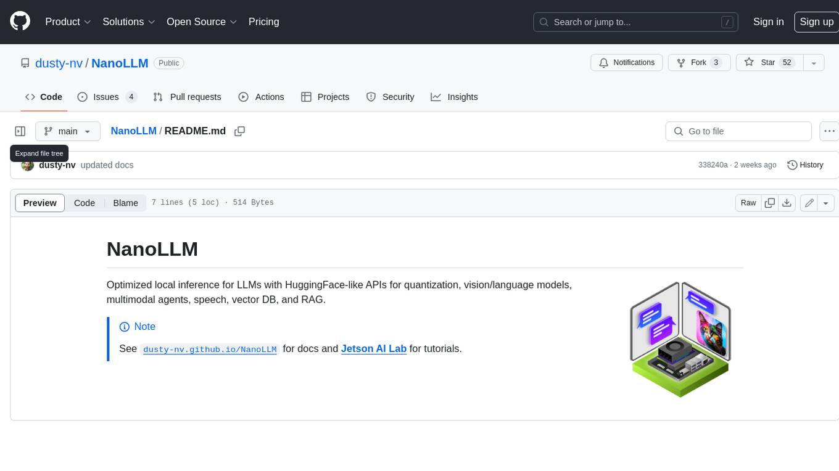Expand the file tree panel
This screenshot has width=839, height=471.
pos(20,131)
